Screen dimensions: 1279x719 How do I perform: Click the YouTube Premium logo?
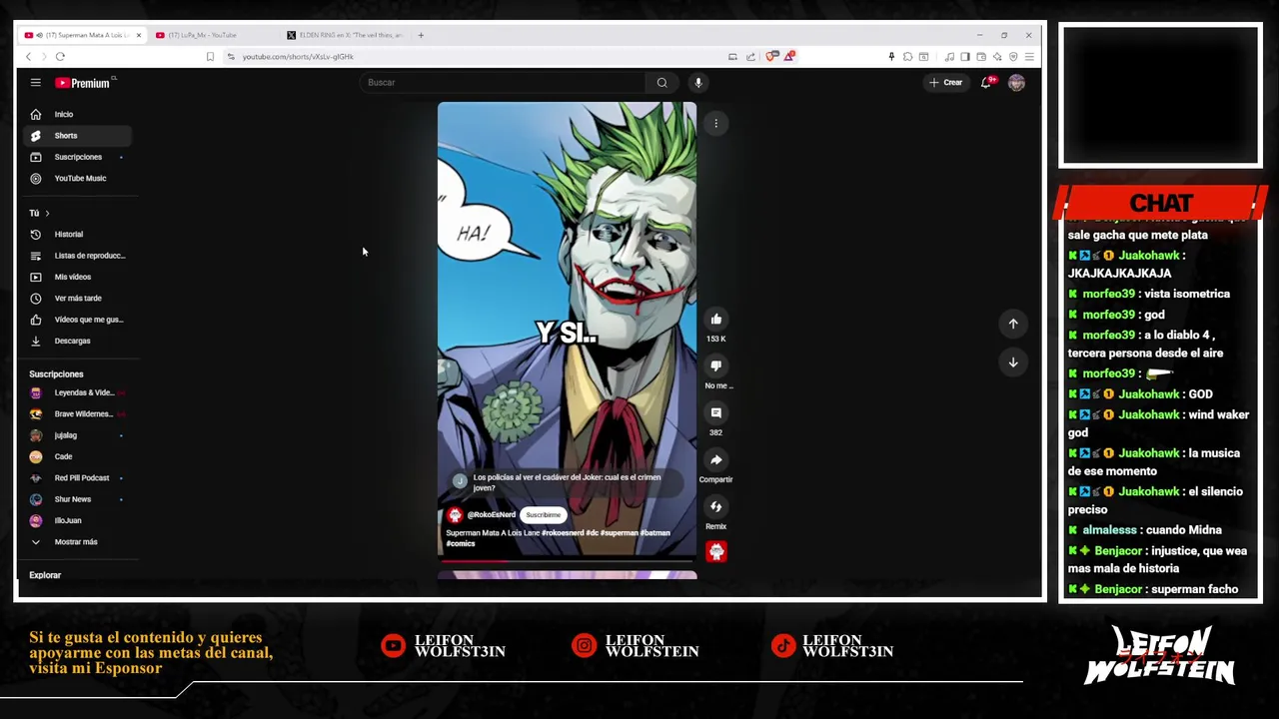pyautogui.click(x=85, y=83)
